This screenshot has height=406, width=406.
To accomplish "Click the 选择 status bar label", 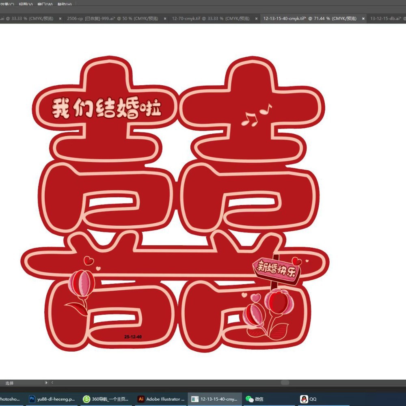I will click(9, 383).
